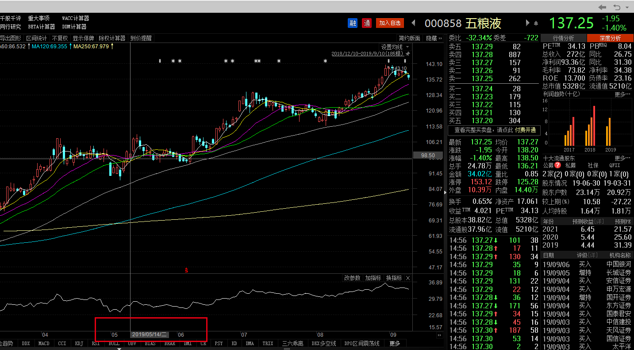Viewport: 634px width, 350px height.
Task: Click the red S marker on the chart
Action: (186, 270)
